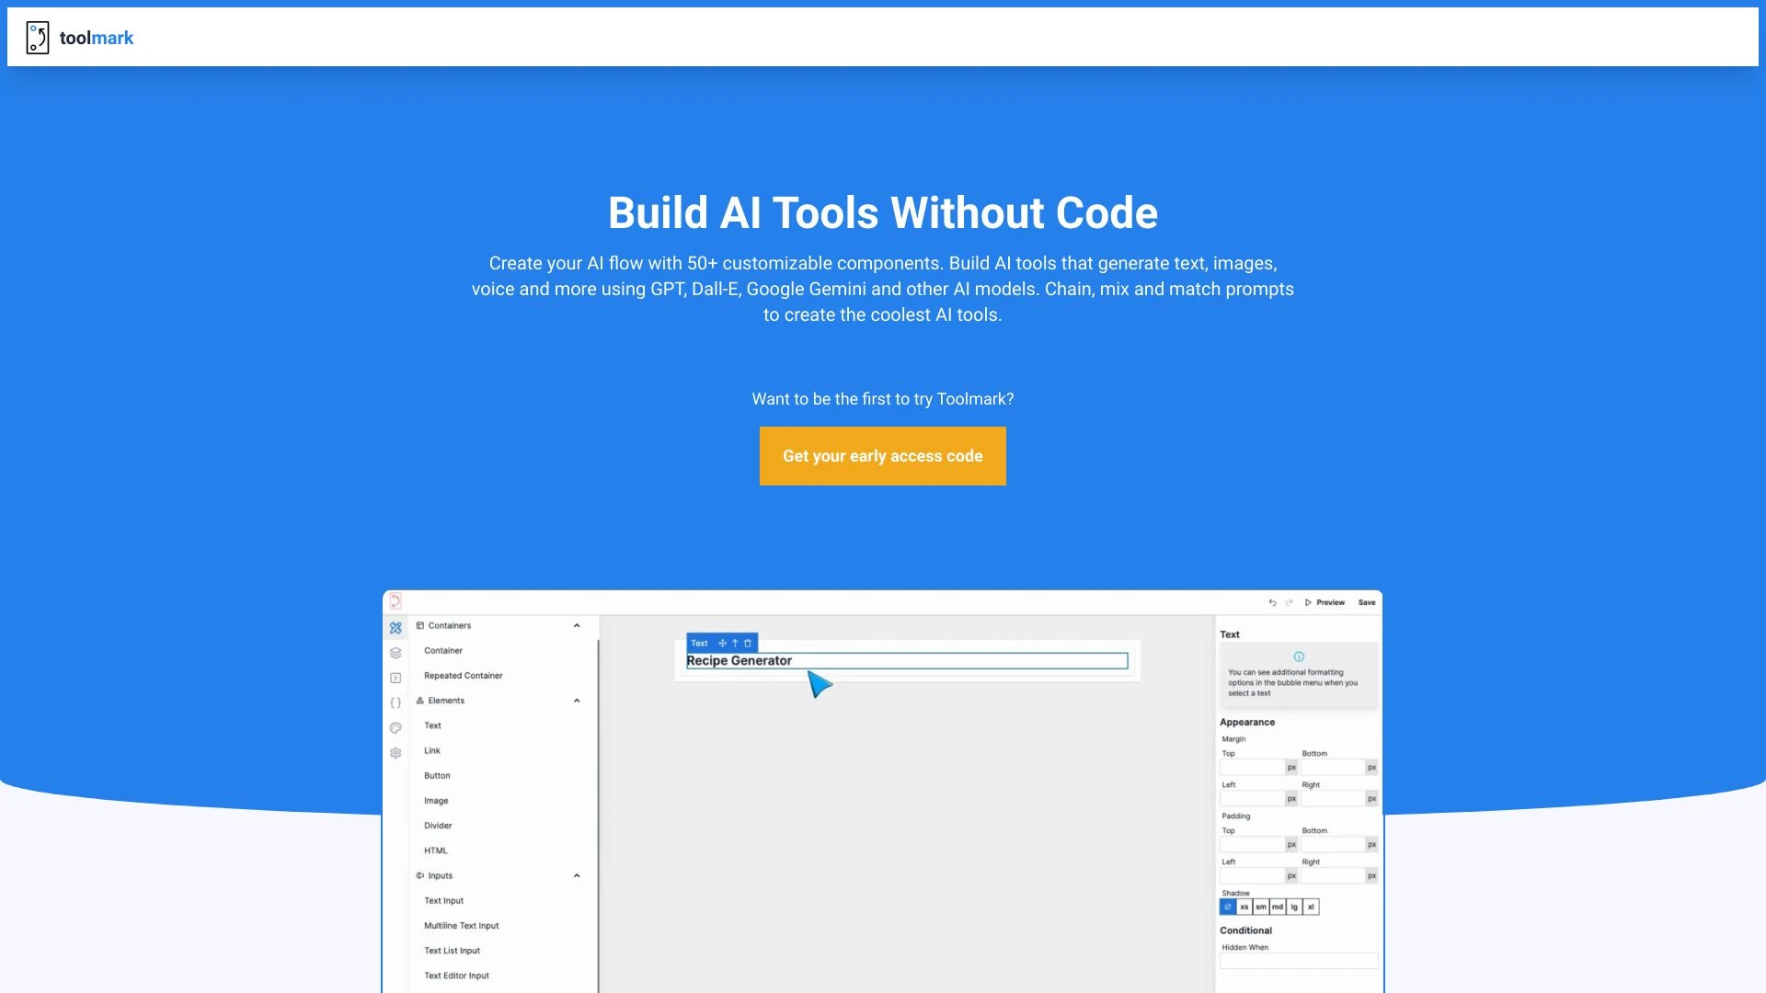1766x993 pixels.
Task: Click the Text Editor Input item
Action: point(457,975)
